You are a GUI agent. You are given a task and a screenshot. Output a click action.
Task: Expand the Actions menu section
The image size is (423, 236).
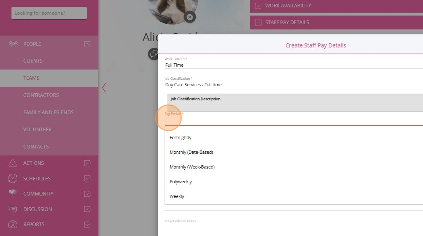pos(87,163)
